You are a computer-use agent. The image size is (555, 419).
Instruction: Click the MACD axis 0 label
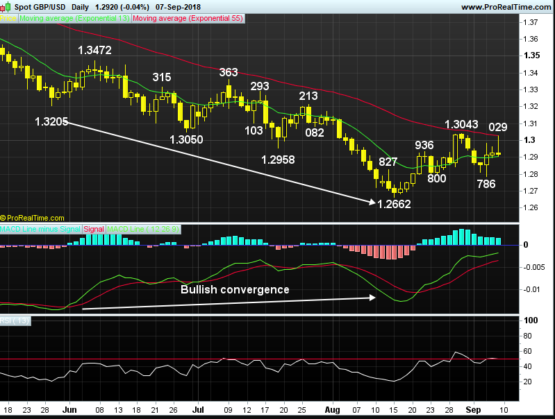click(x=526, y=245)
